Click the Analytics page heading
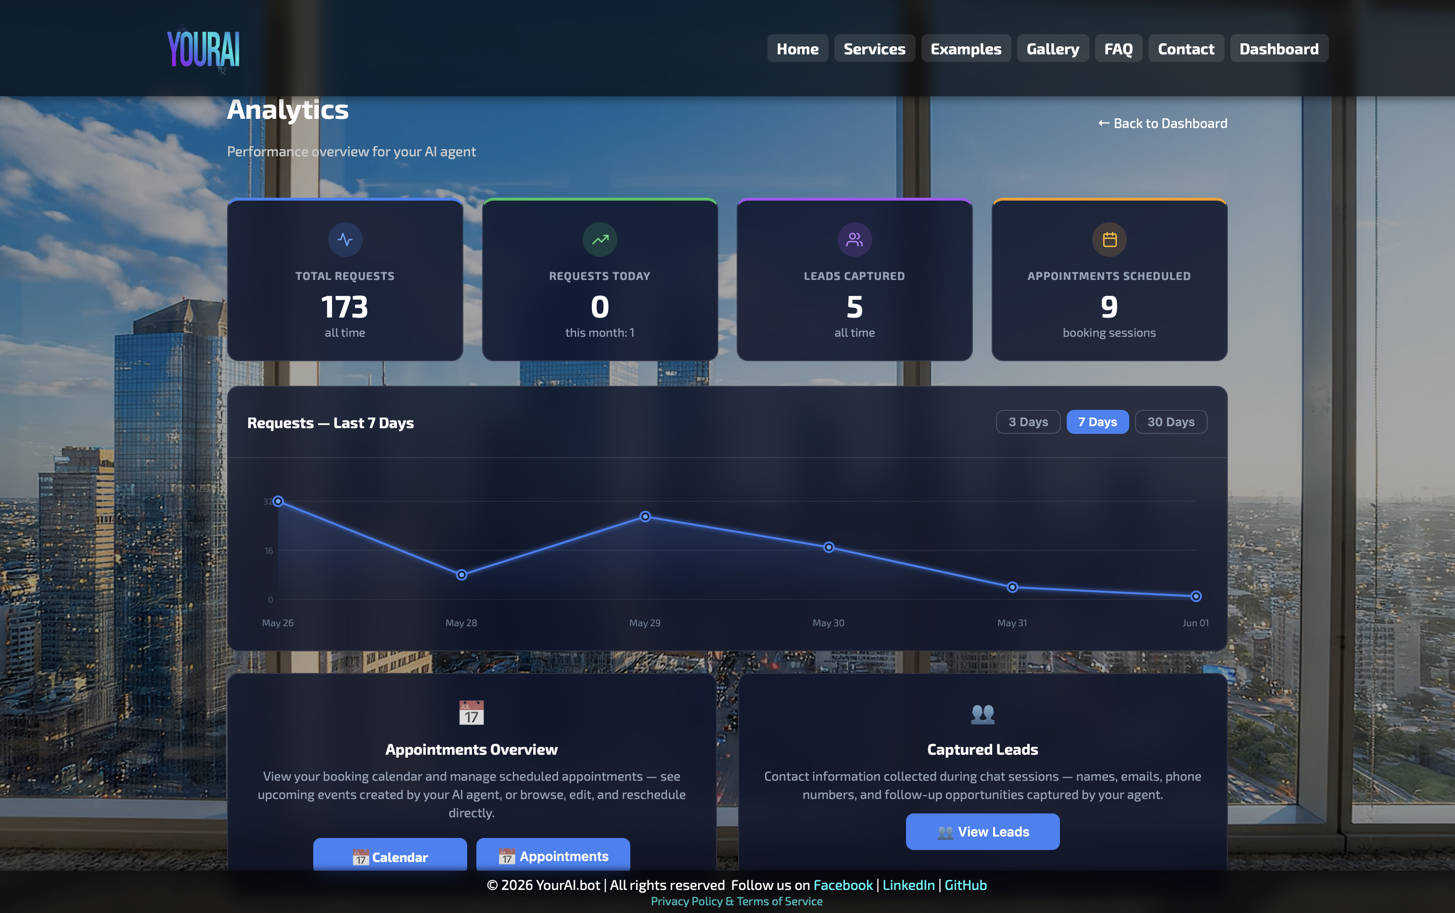Image resolution: width=1455 pixels, height=913 pixels. (x=288, y=110)
